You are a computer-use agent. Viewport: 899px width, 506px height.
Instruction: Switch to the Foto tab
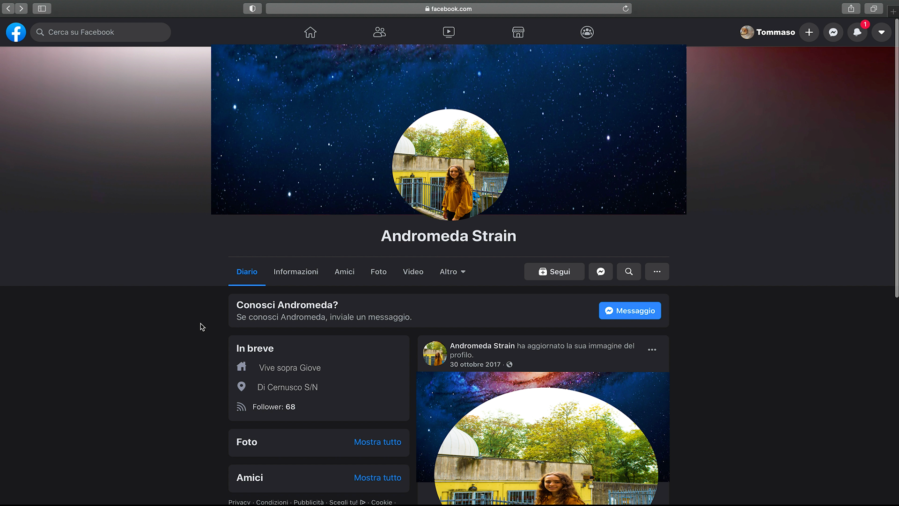[378, 272]
